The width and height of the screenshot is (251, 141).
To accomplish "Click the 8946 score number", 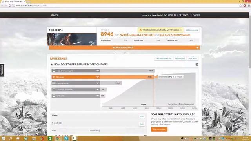I will tap(107, 34).
